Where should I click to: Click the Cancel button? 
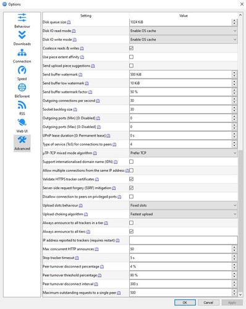point(208,303)
